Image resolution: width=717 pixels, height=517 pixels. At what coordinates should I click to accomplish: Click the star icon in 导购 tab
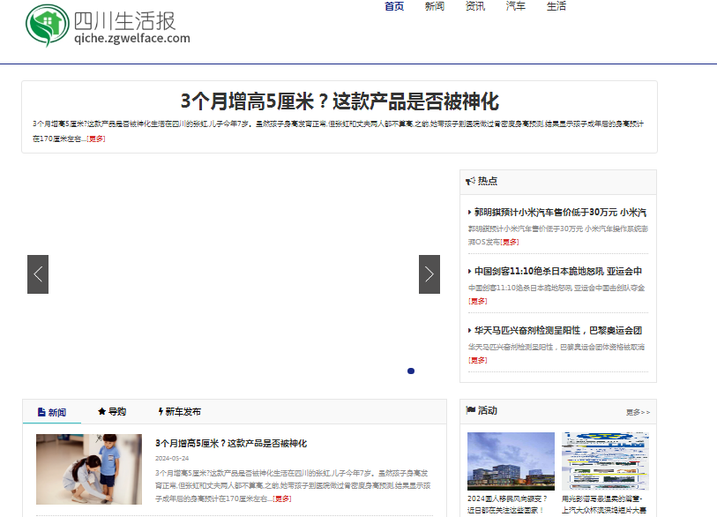(102, 411)
